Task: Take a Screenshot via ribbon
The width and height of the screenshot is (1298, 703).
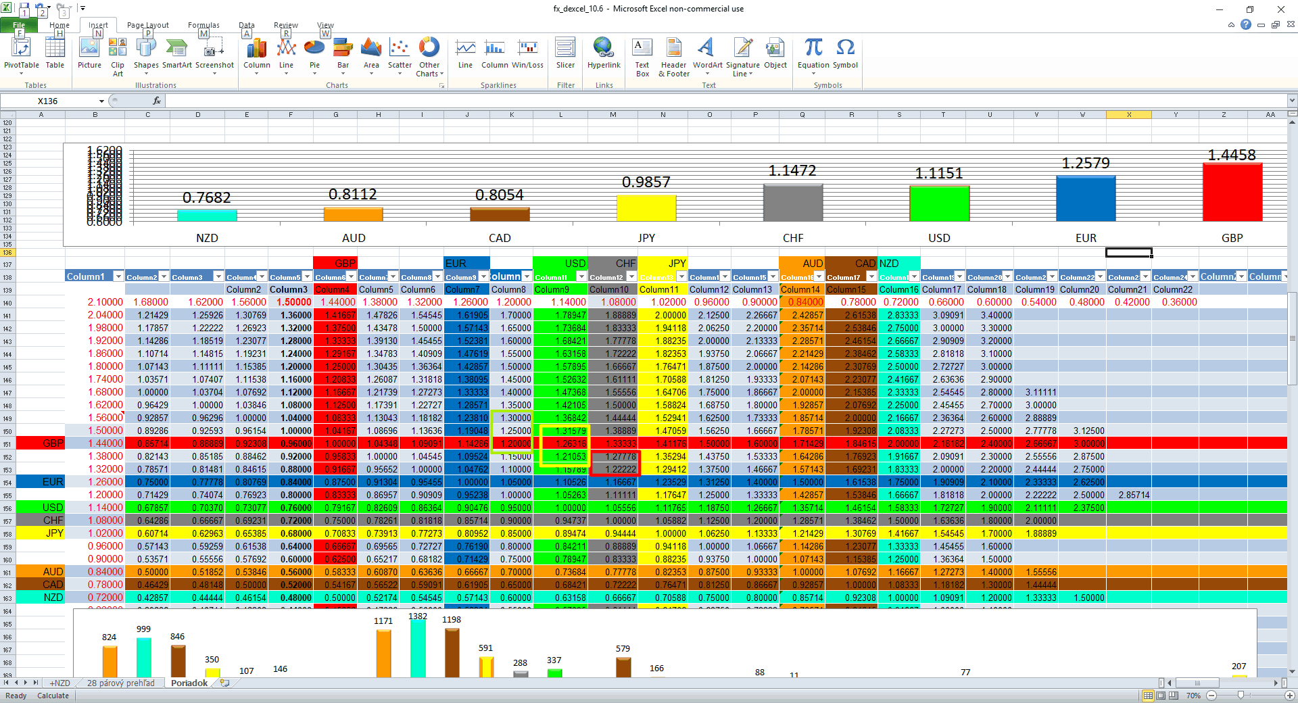Action: [214, 56]
